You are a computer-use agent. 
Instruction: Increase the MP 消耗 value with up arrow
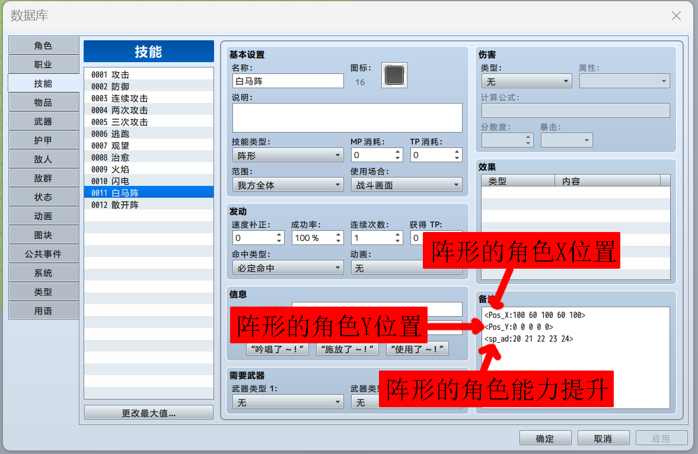coord(397,152)
